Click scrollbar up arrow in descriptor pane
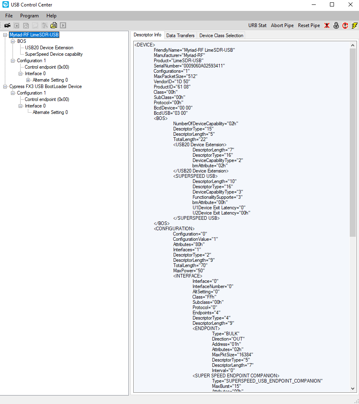Image resolution: width=359 pixels, height=404 pixels. (x=353, y=45)
